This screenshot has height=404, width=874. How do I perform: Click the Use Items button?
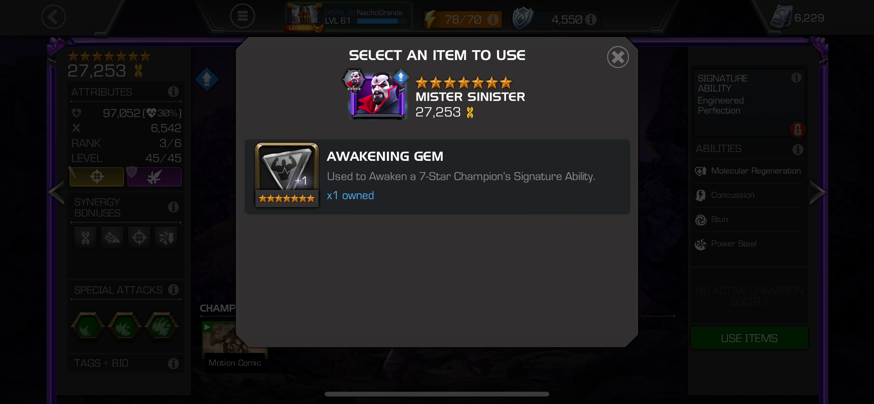point(749,338)
